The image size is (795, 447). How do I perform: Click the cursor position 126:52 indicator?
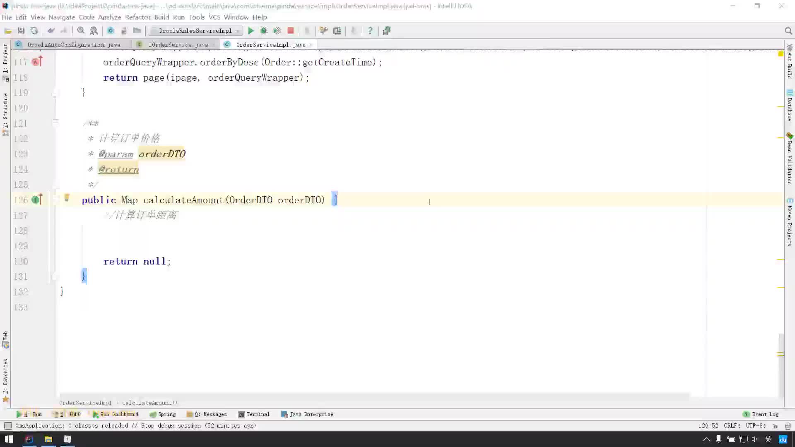click(708, 425)
